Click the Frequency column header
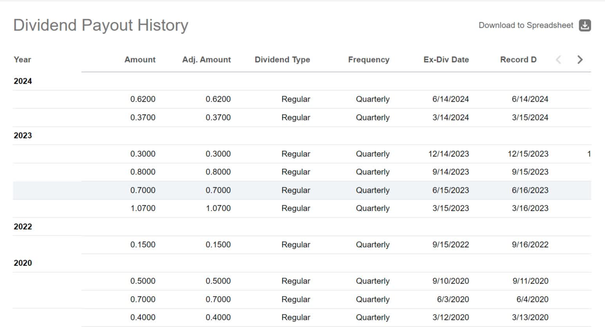The height and width of the screenshot is (327, 605). click(x=369, y=59)
